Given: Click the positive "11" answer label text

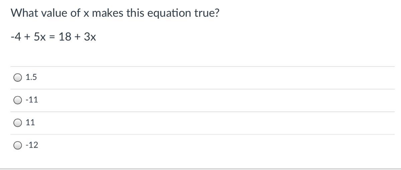Looking at the screenshot, I should (30, 123).
